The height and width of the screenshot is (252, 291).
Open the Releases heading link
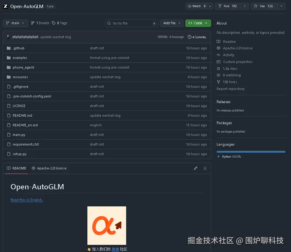coord(223,102)
